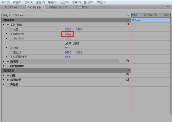
Task: Click the 缩放比例 value 149.0
Action: tap(68, 34)
